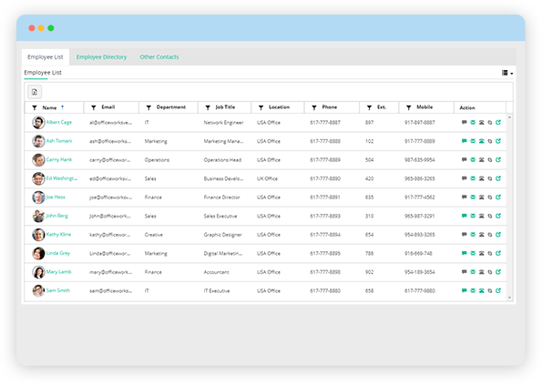Sort by the Location column header
The height and width of the screenshot is (384, 542).
point(279,107)
